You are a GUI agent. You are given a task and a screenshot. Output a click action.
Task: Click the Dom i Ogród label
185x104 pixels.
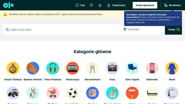pos(132,80)
